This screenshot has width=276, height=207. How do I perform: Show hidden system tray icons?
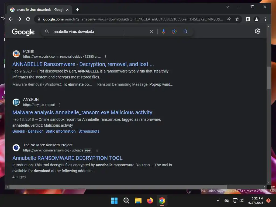pos(218,201)
